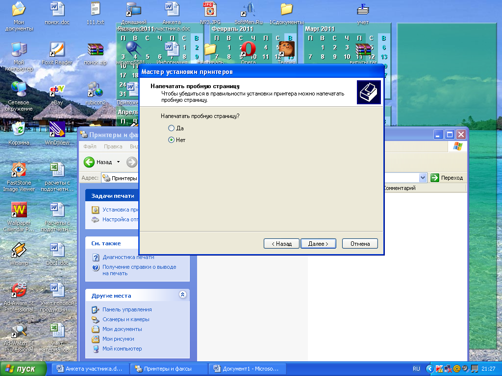Screen dimensions: 502x376
Task: Click the clock showing 21:27
Action: (488, 369)
